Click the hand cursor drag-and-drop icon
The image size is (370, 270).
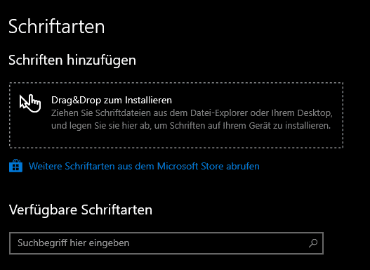click(x=30, y=103)
